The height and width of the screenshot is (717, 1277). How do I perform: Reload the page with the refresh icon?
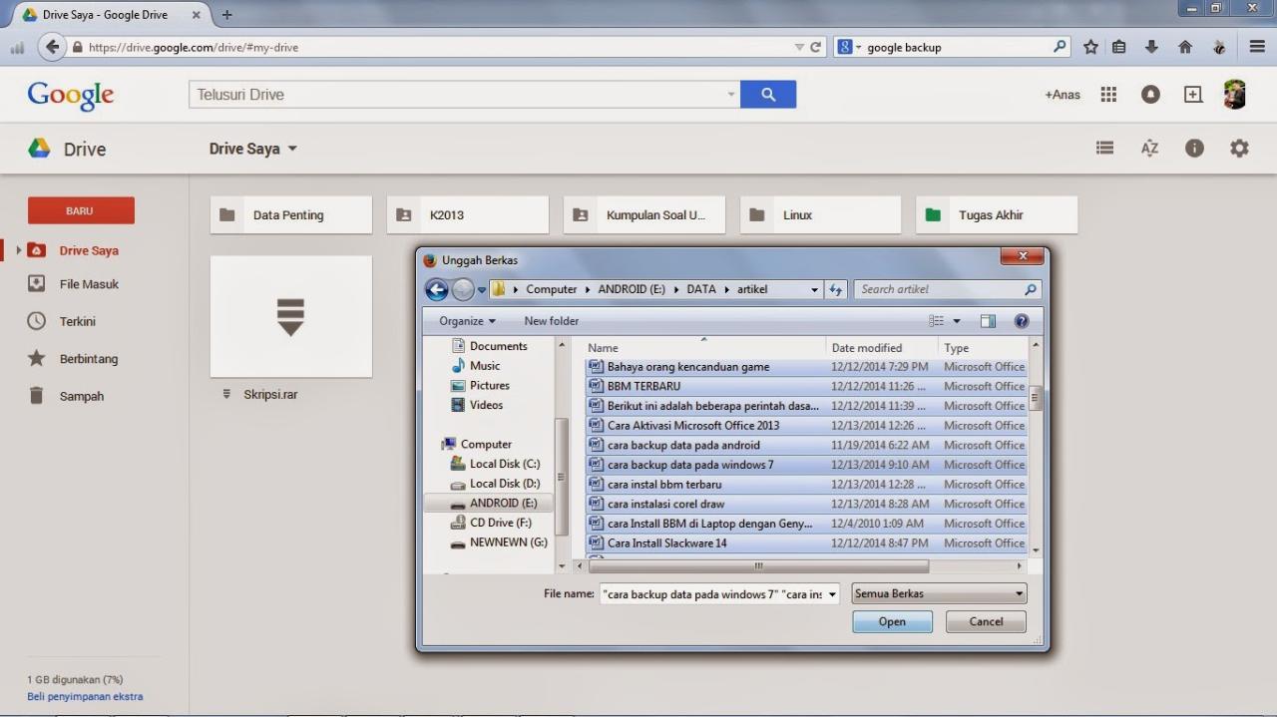click(816, 47)
